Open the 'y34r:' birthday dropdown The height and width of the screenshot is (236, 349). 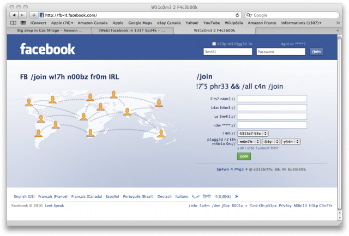[x=291, y=142]
